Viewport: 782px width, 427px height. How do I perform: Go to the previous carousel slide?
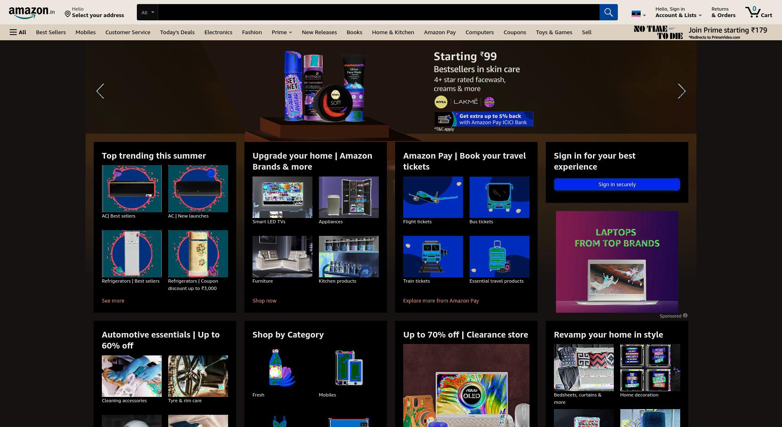pyautogui.click(x=100, y=91)
